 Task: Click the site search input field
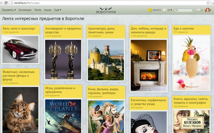184,10
